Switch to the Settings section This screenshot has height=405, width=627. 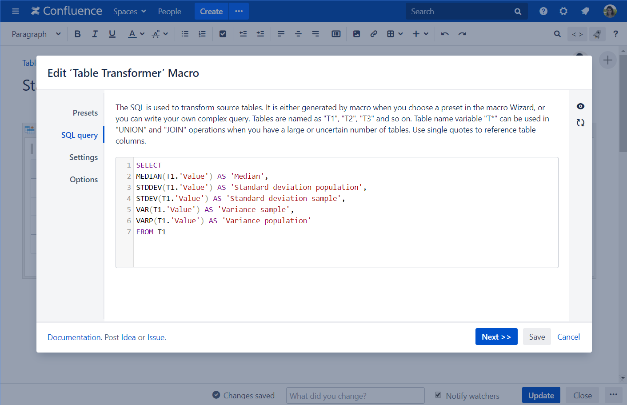(x=84, y=157)
